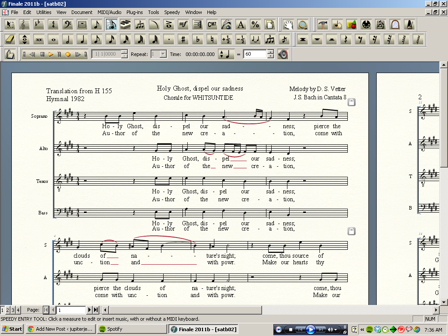448x336 pixels.
Task: Pick the half note duration
Action: click(68, 39)
